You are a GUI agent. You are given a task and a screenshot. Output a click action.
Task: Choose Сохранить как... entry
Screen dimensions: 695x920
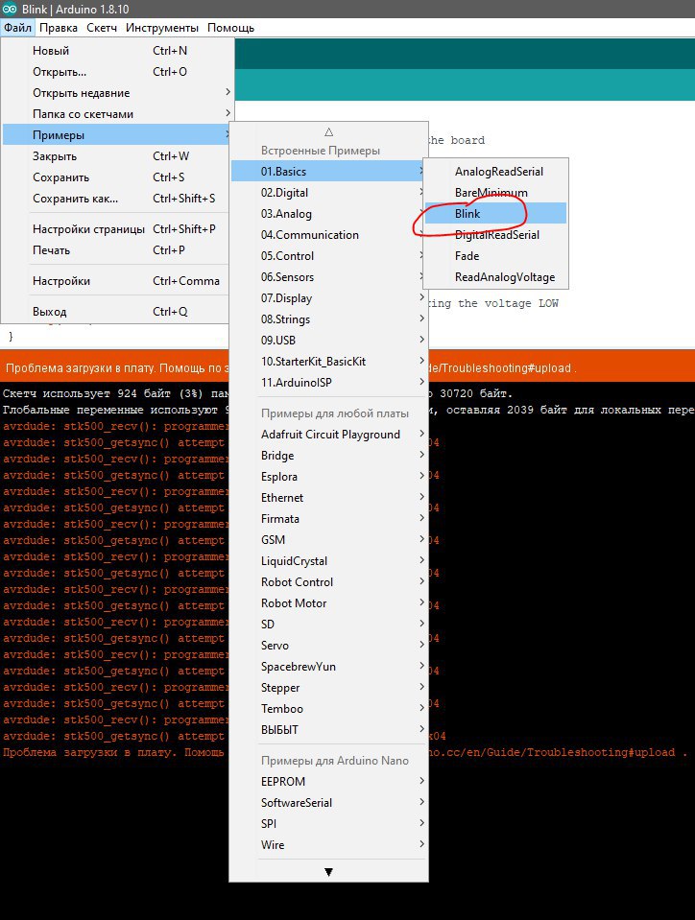117,199
